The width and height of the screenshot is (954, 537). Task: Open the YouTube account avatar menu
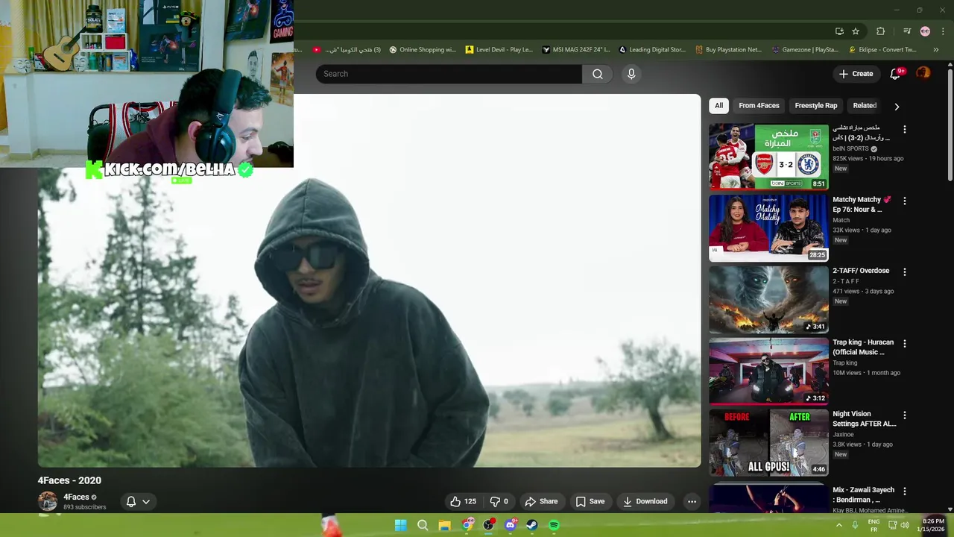923,73
